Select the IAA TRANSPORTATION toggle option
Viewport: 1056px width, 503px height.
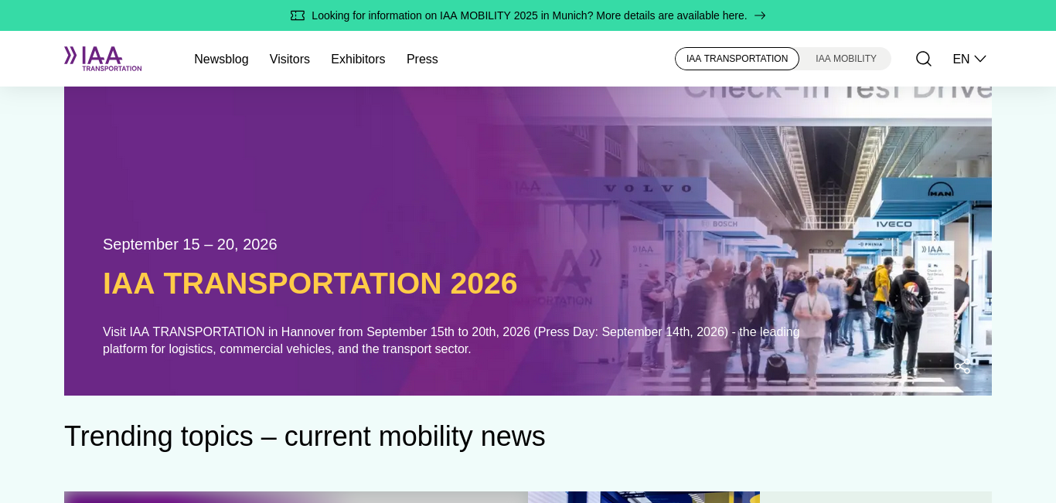pos(737,59)
